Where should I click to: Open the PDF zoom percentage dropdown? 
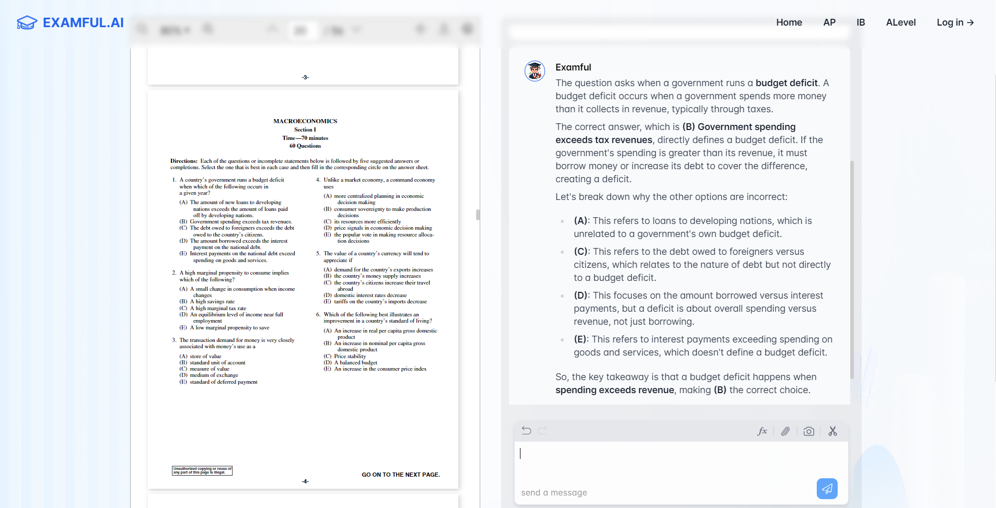(175, 30)
